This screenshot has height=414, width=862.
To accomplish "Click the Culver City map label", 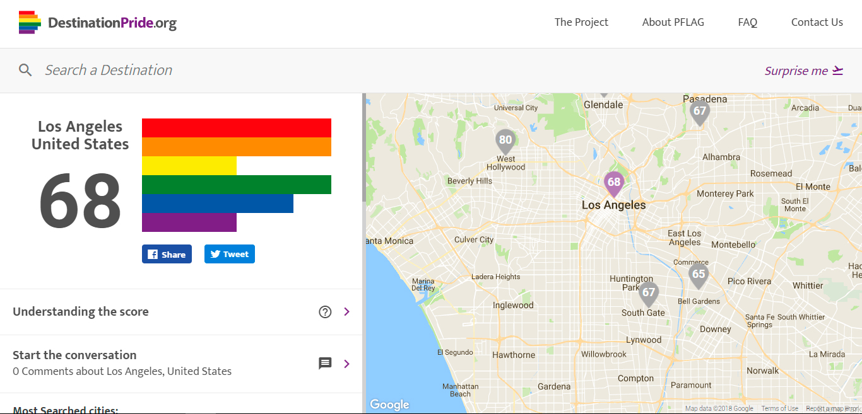I will pos(474,239).
